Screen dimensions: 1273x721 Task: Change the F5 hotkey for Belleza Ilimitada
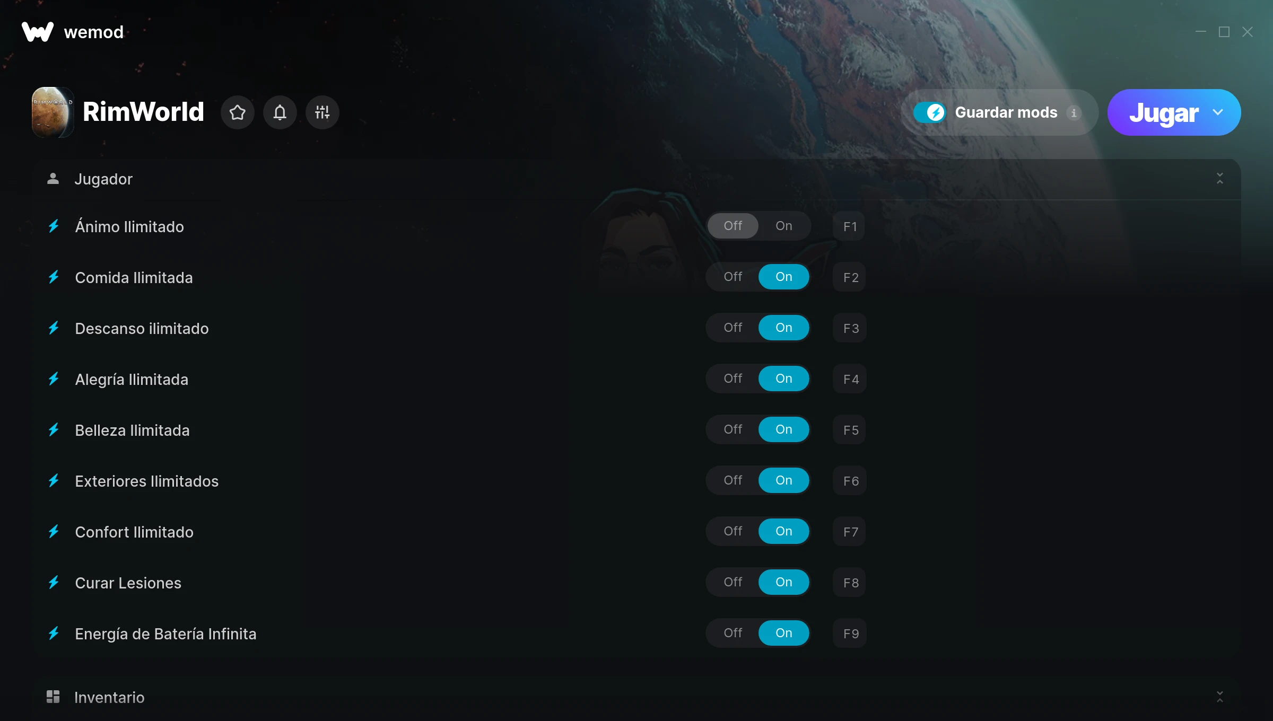(849, 430)
